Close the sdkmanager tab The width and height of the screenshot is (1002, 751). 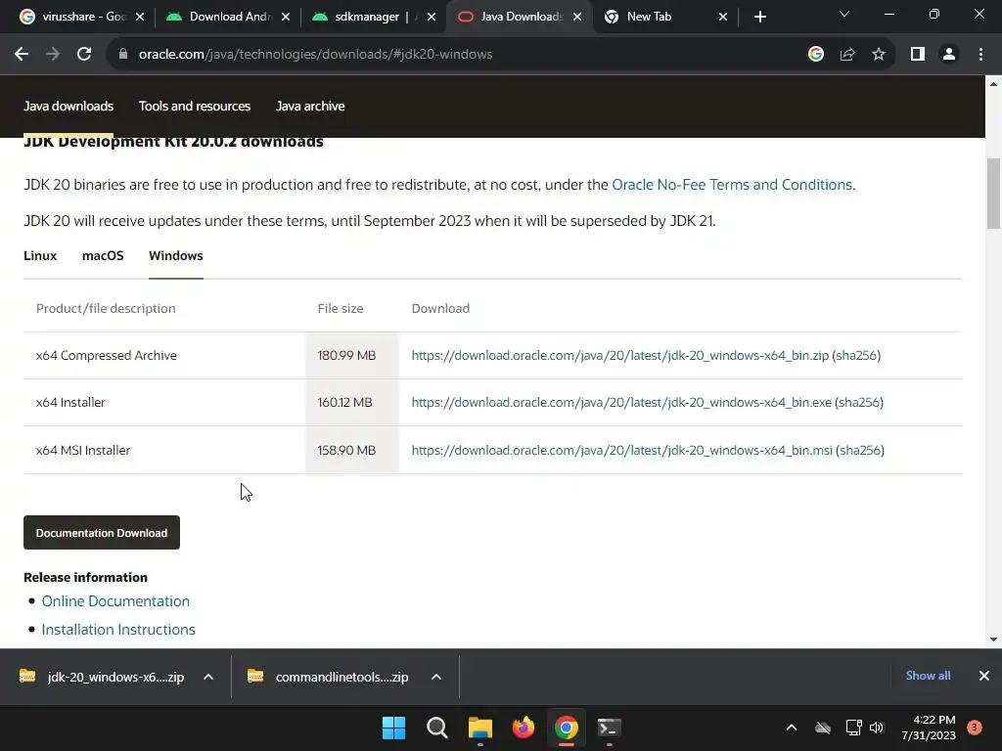point(432,17)
